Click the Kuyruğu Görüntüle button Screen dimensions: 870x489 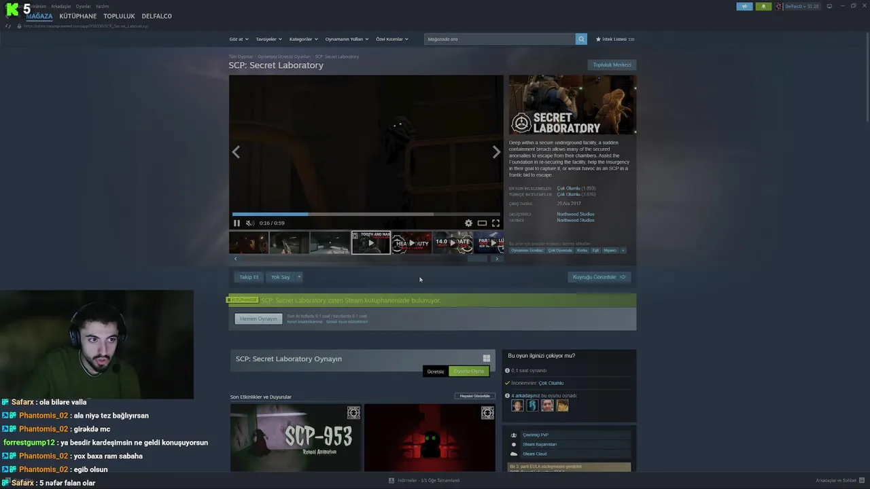click(599, 277)
